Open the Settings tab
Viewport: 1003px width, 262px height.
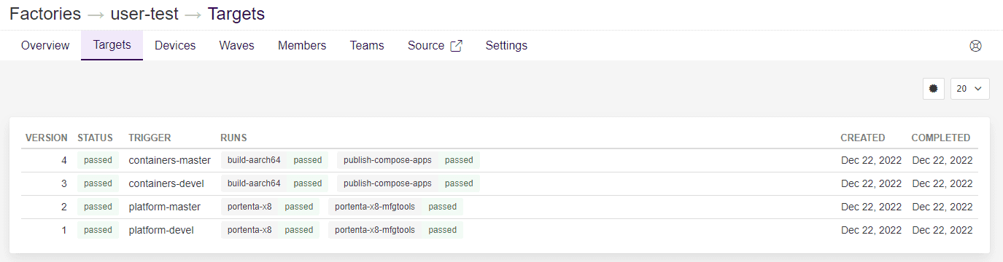pyautogui.click(x=506, y=45)
